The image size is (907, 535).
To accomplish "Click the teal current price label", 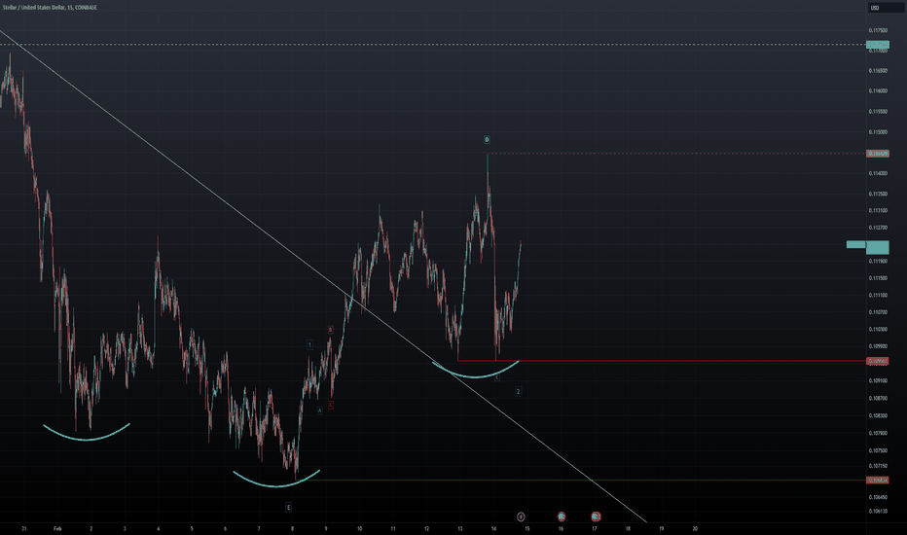I will coord(878,247).
